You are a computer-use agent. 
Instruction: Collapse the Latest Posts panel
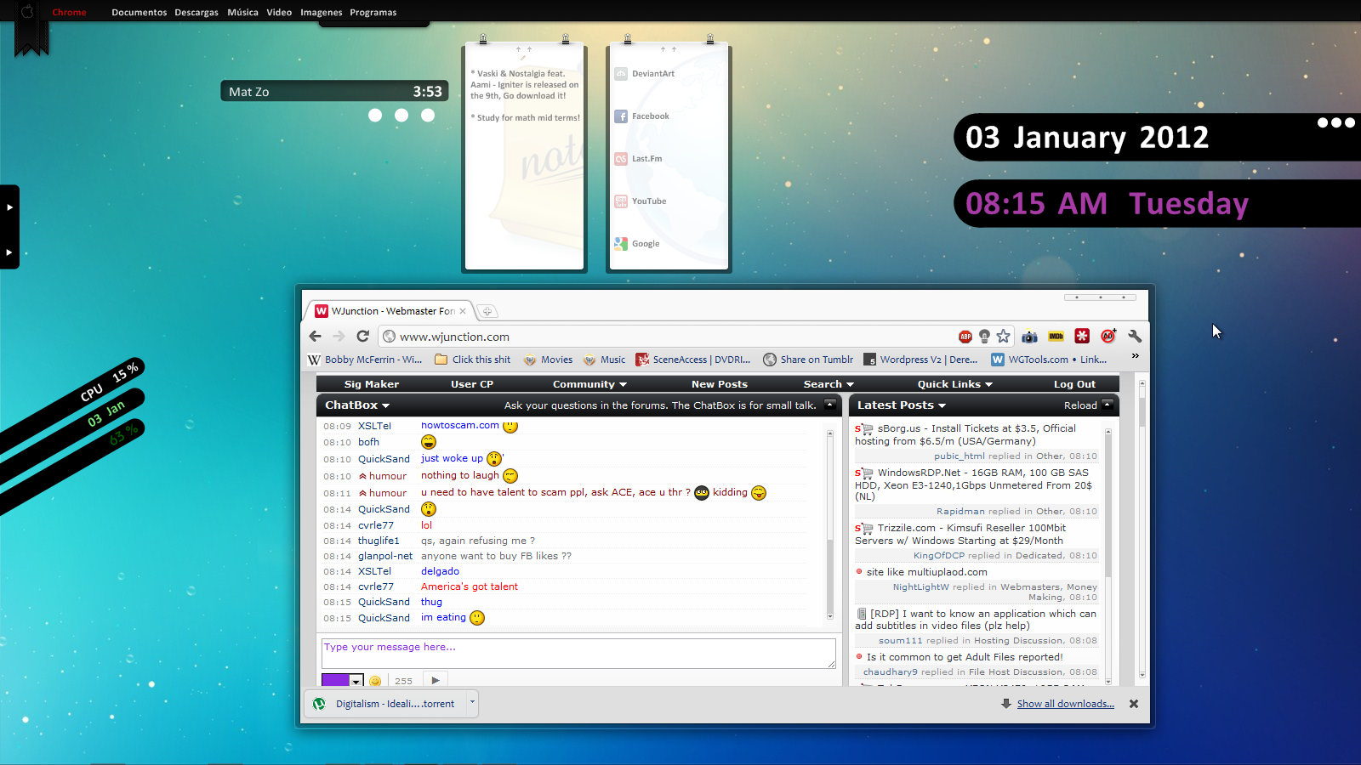point(1108,405)
